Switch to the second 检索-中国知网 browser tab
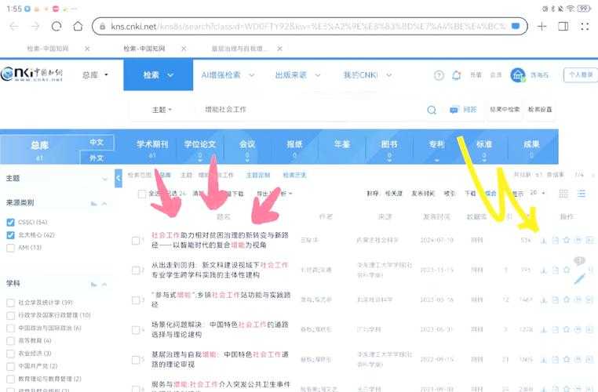Viewport: 598px width, 392px height. point(144,49)
